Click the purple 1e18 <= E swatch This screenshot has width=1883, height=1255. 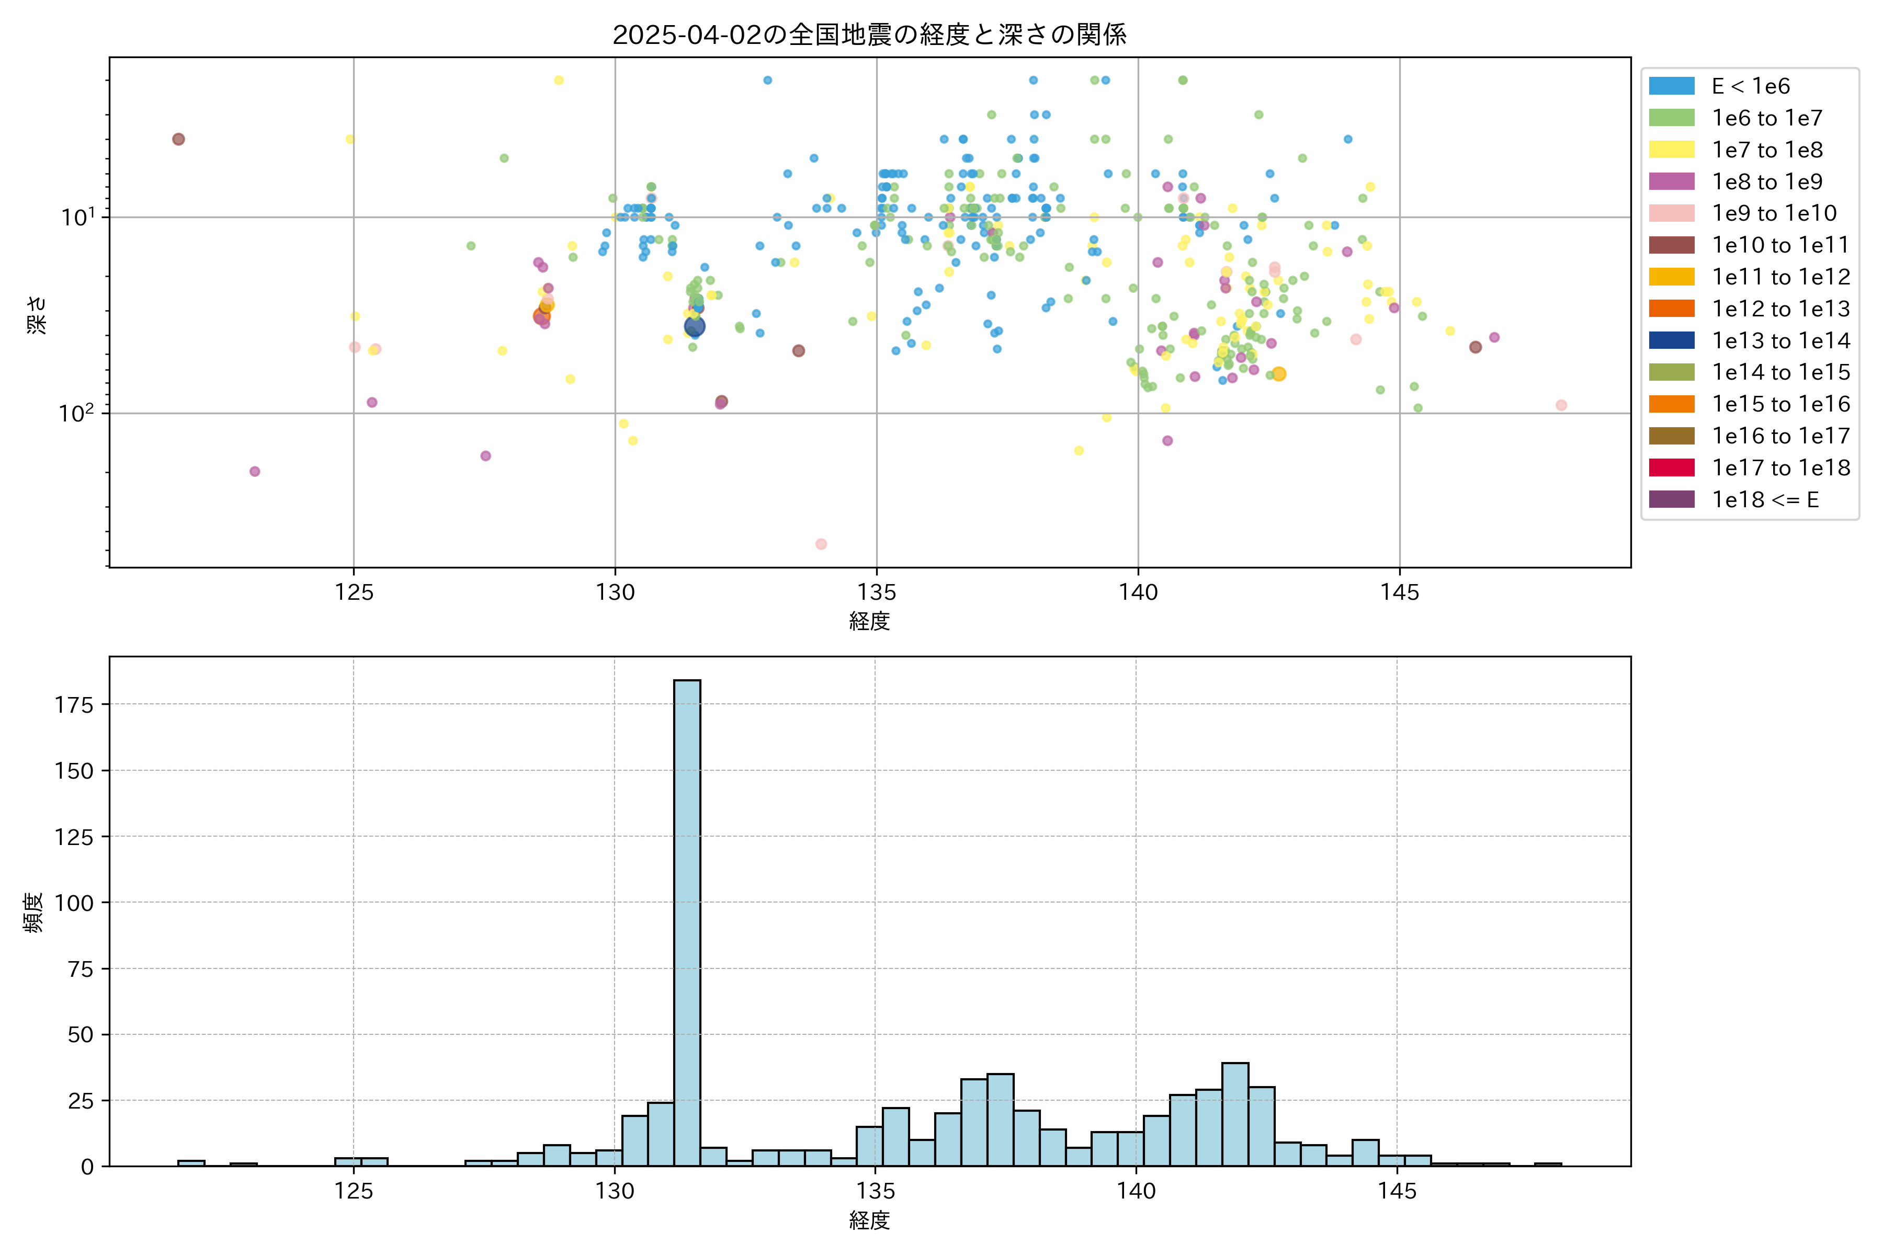coord(1672,499)
